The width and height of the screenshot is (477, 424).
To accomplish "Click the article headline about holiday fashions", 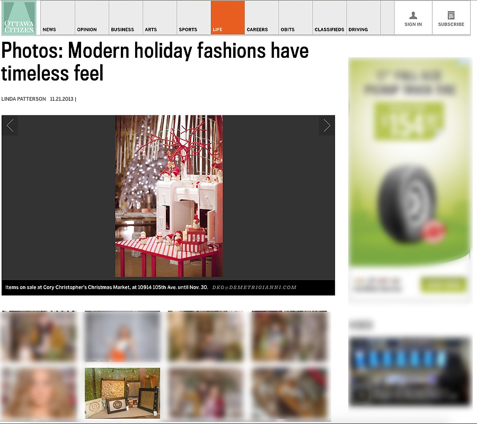I will click(155, 62).
